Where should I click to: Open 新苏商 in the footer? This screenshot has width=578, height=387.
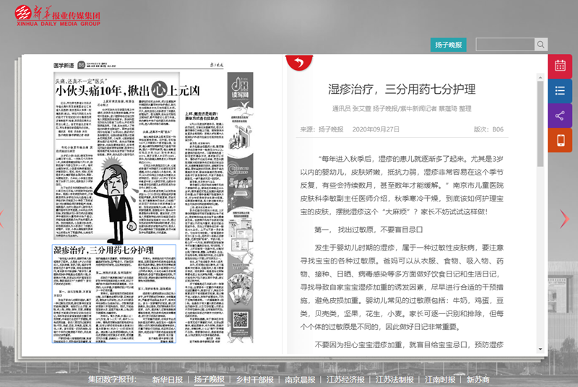tap(478, 380)
